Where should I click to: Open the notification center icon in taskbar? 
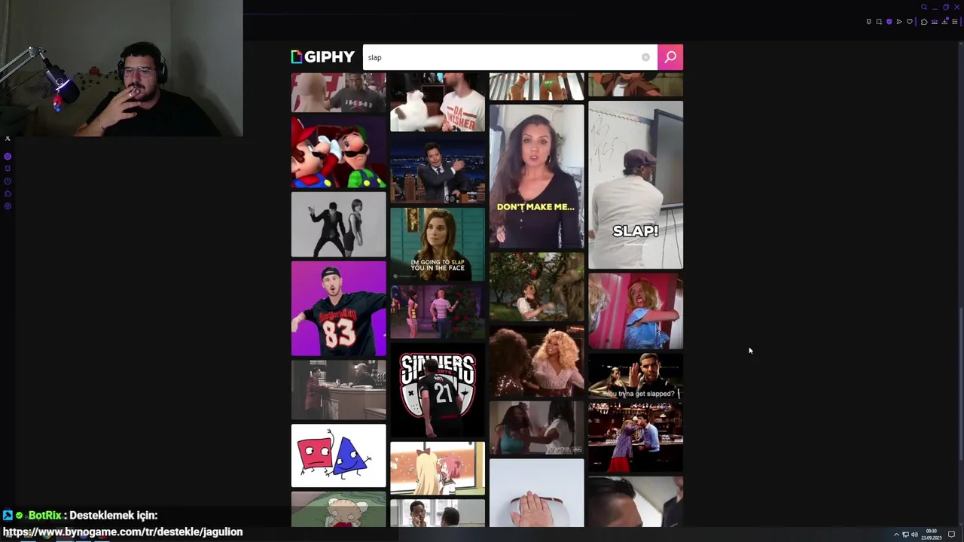[x=951, y=534]
